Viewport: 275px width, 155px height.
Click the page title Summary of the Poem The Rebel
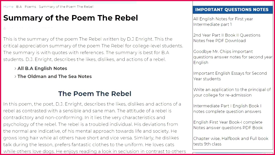(71, 18)
